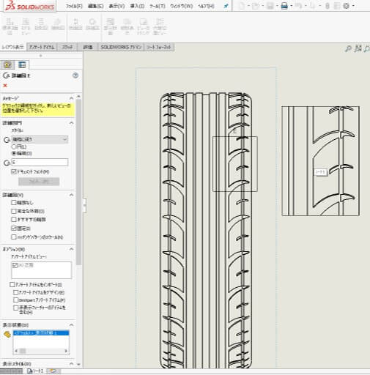Click the print icon in top toolbar
Screen dimensions: 370x375
(284, 6)
